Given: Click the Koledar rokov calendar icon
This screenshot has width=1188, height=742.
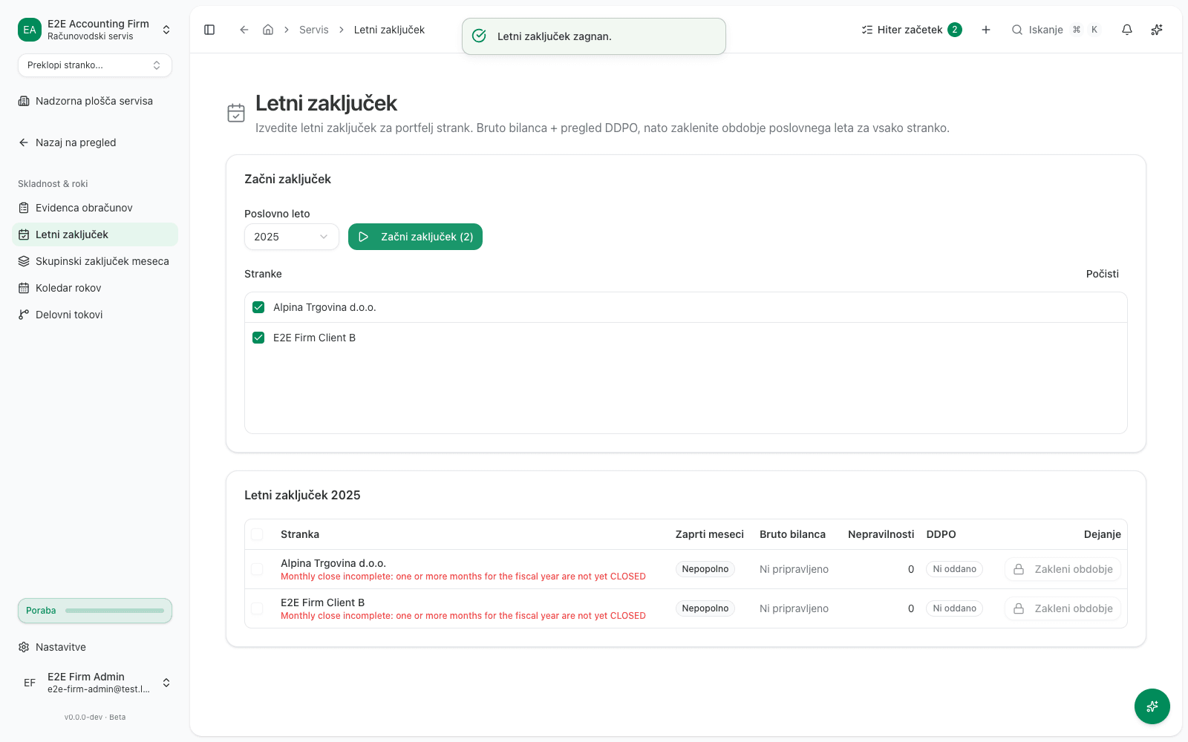Looking at the screenshot, I should tap(24, 288).
